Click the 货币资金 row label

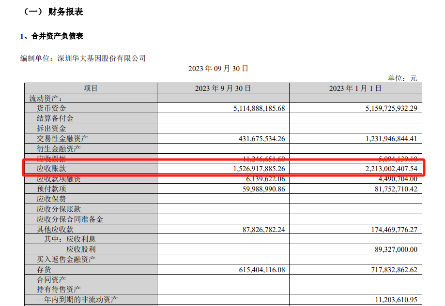click(51, 108)
